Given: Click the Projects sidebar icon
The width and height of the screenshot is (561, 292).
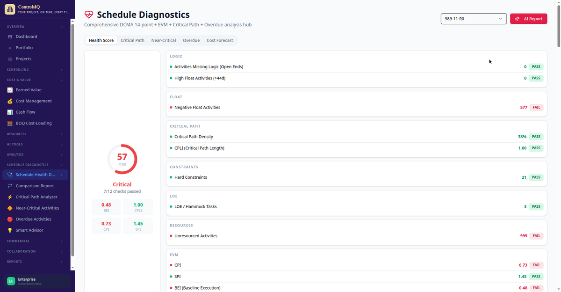Looking at the screenshot, I should coord(10,59).
